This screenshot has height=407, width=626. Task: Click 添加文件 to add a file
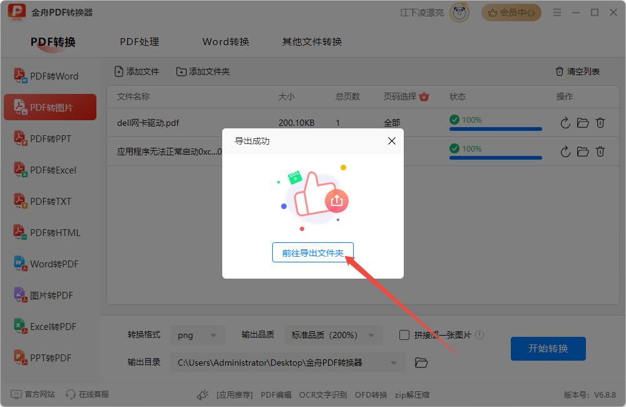click(137, 71)
